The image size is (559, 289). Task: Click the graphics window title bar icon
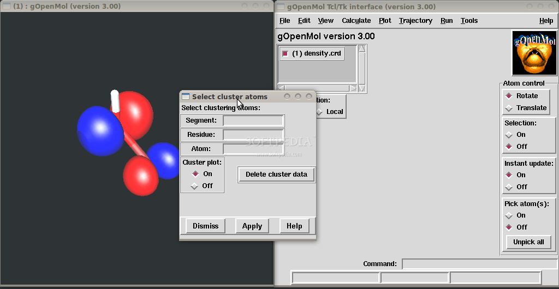tap(7, 6)
